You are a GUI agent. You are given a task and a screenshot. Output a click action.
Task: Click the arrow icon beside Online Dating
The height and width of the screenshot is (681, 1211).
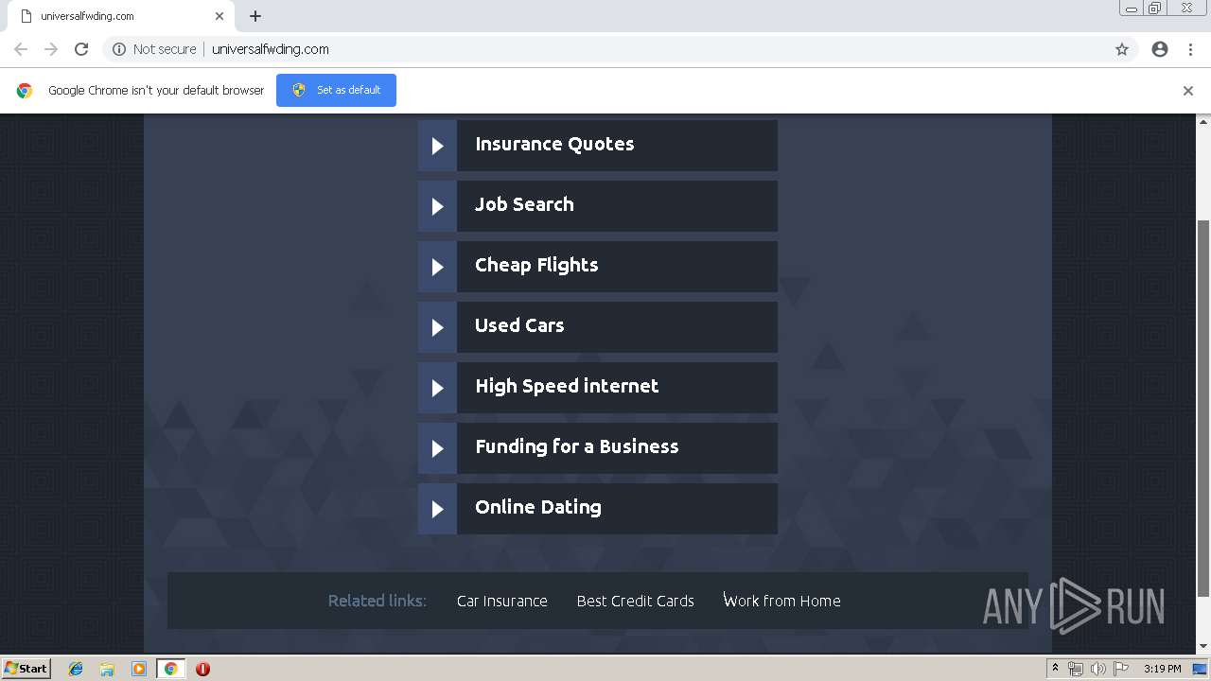point(437,509)
